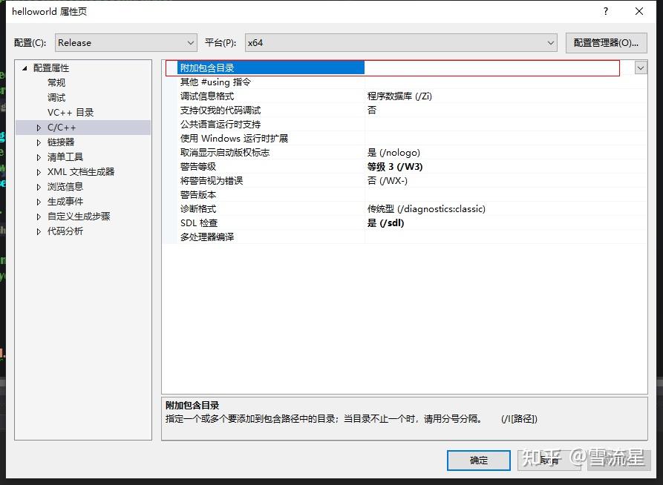Click the 是 (/nologo) value

click(x=393, y=153)
